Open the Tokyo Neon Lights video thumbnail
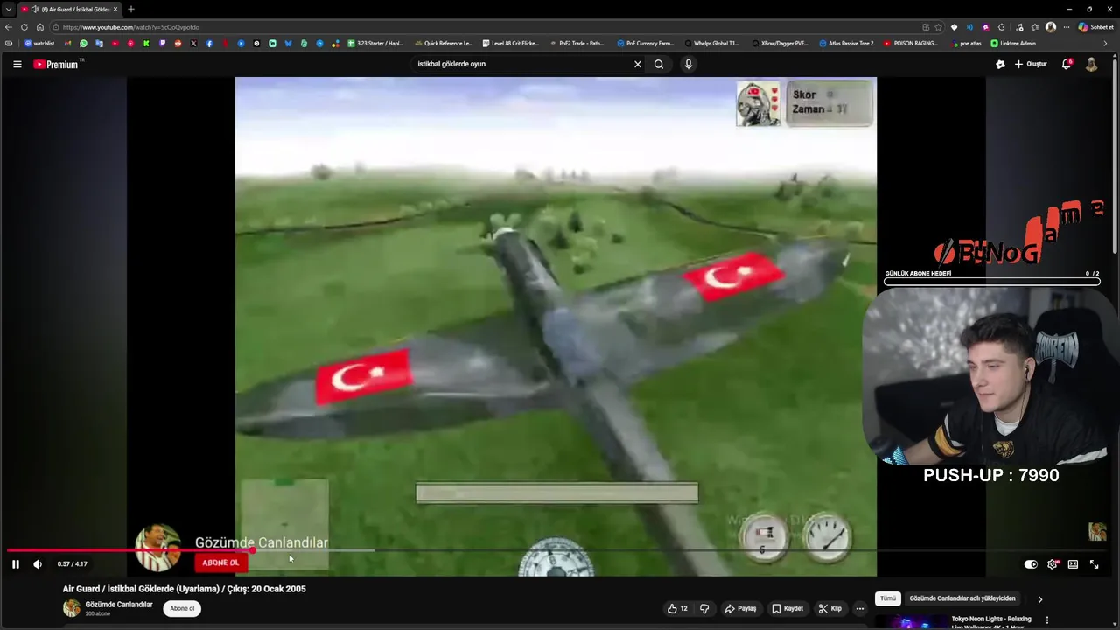Screen dimensions: 1120x630 (910, 623)
